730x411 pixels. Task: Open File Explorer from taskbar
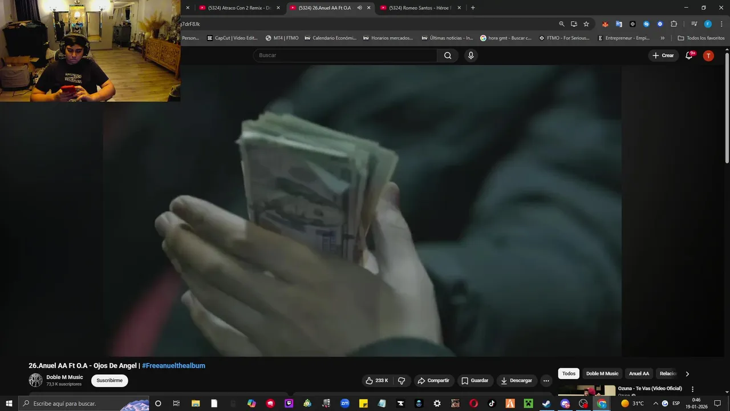tap(195, 404)
